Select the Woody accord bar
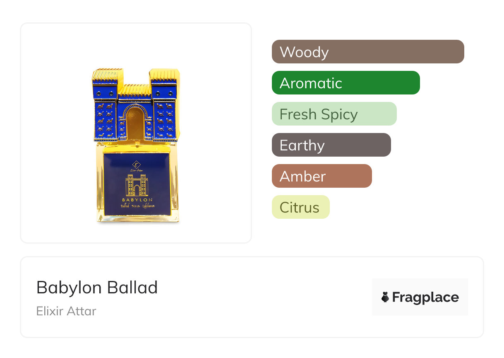 tap(368, 52)
